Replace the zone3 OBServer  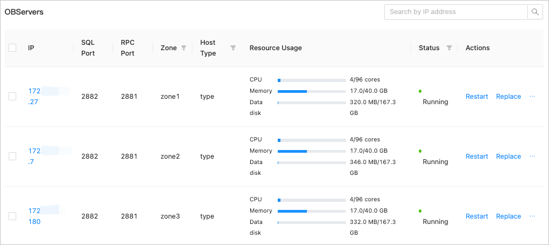[x=508, y=216]
